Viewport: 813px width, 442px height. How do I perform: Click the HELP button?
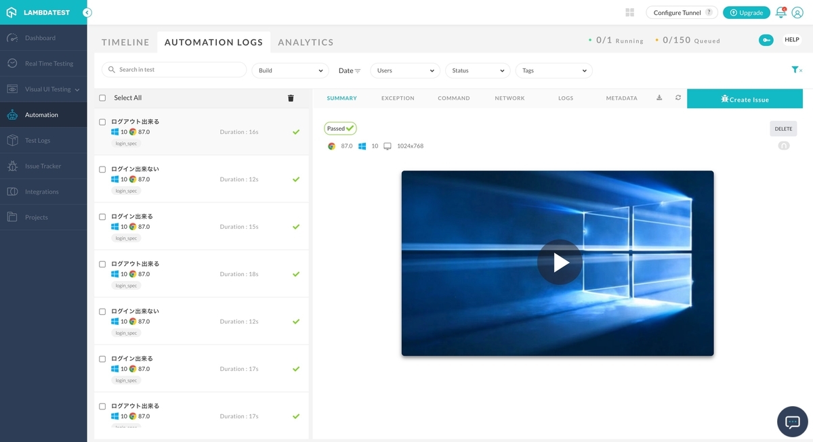792,40
